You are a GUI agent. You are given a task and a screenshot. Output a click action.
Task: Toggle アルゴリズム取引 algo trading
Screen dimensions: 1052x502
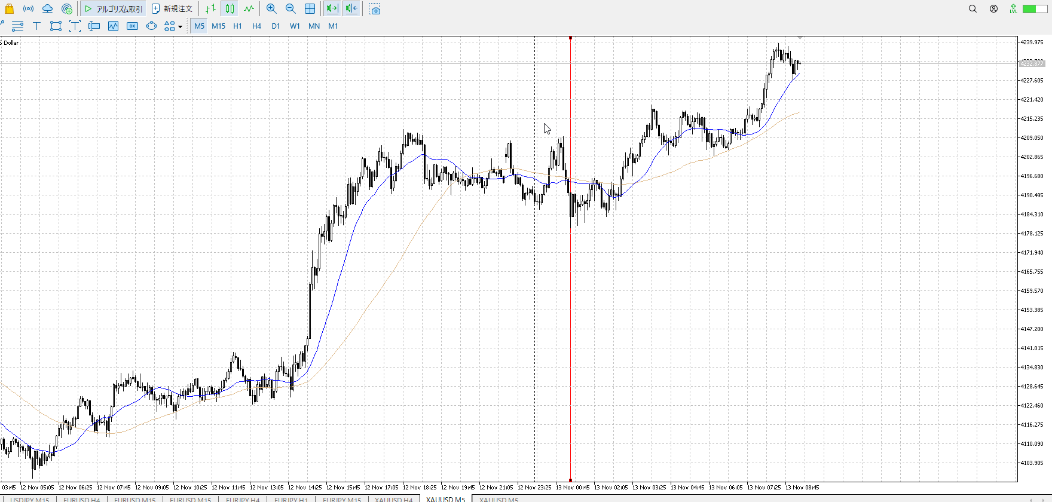coord(113,9)
